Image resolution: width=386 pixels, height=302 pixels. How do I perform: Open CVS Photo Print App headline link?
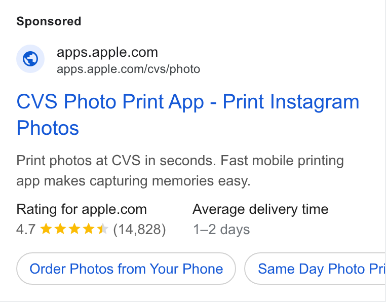(x=188, y=115)
